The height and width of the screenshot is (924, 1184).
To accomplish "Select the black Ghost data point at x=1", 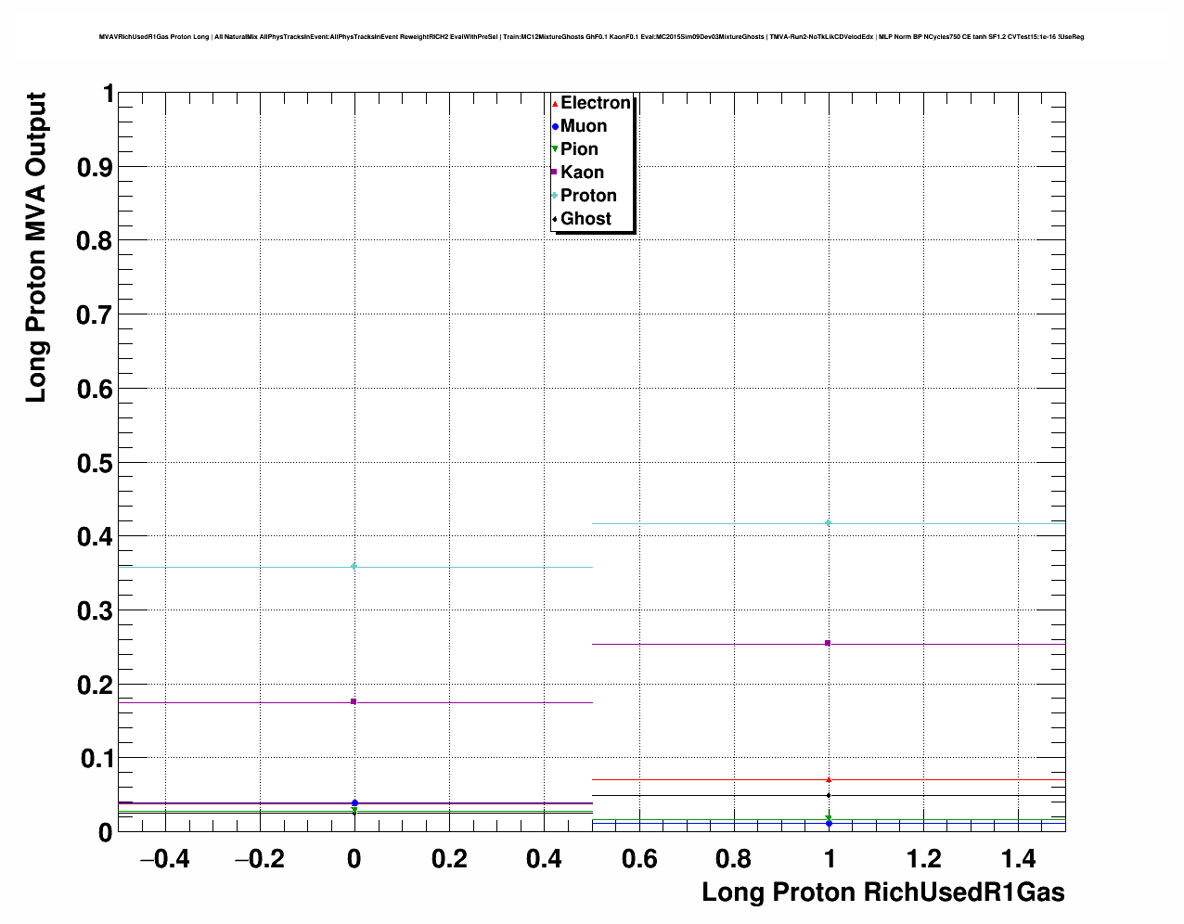I will [x=828, y=795].
